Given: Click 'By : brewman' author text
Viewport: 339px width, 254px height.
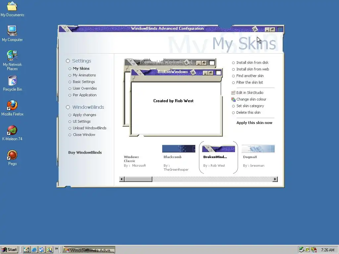Looking at the screenshot, I should (254, 166).
